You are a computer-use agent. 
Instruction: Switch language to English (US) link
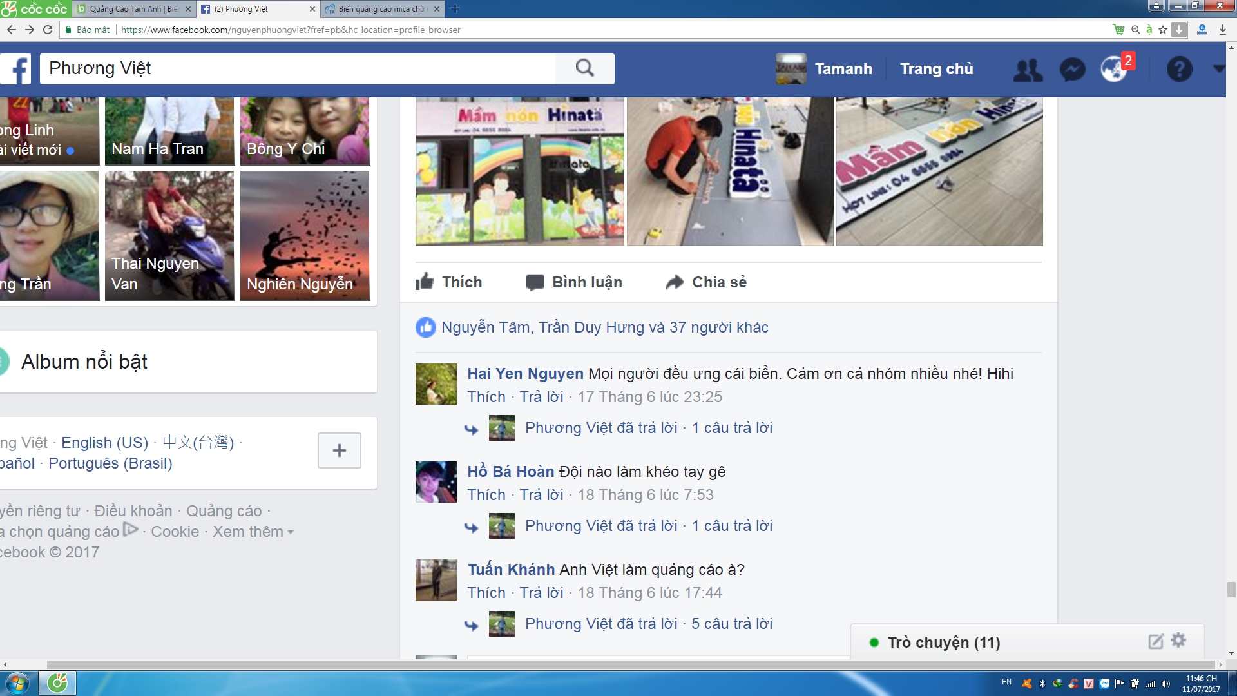coord(104,443)
